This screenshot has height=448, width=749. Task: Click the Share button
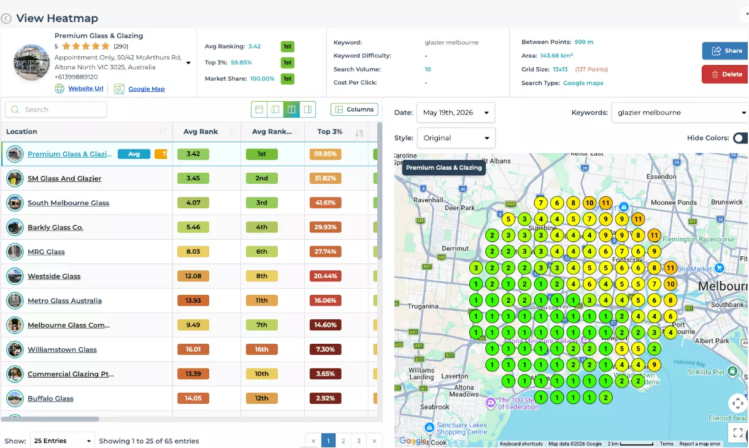[726, 51]
